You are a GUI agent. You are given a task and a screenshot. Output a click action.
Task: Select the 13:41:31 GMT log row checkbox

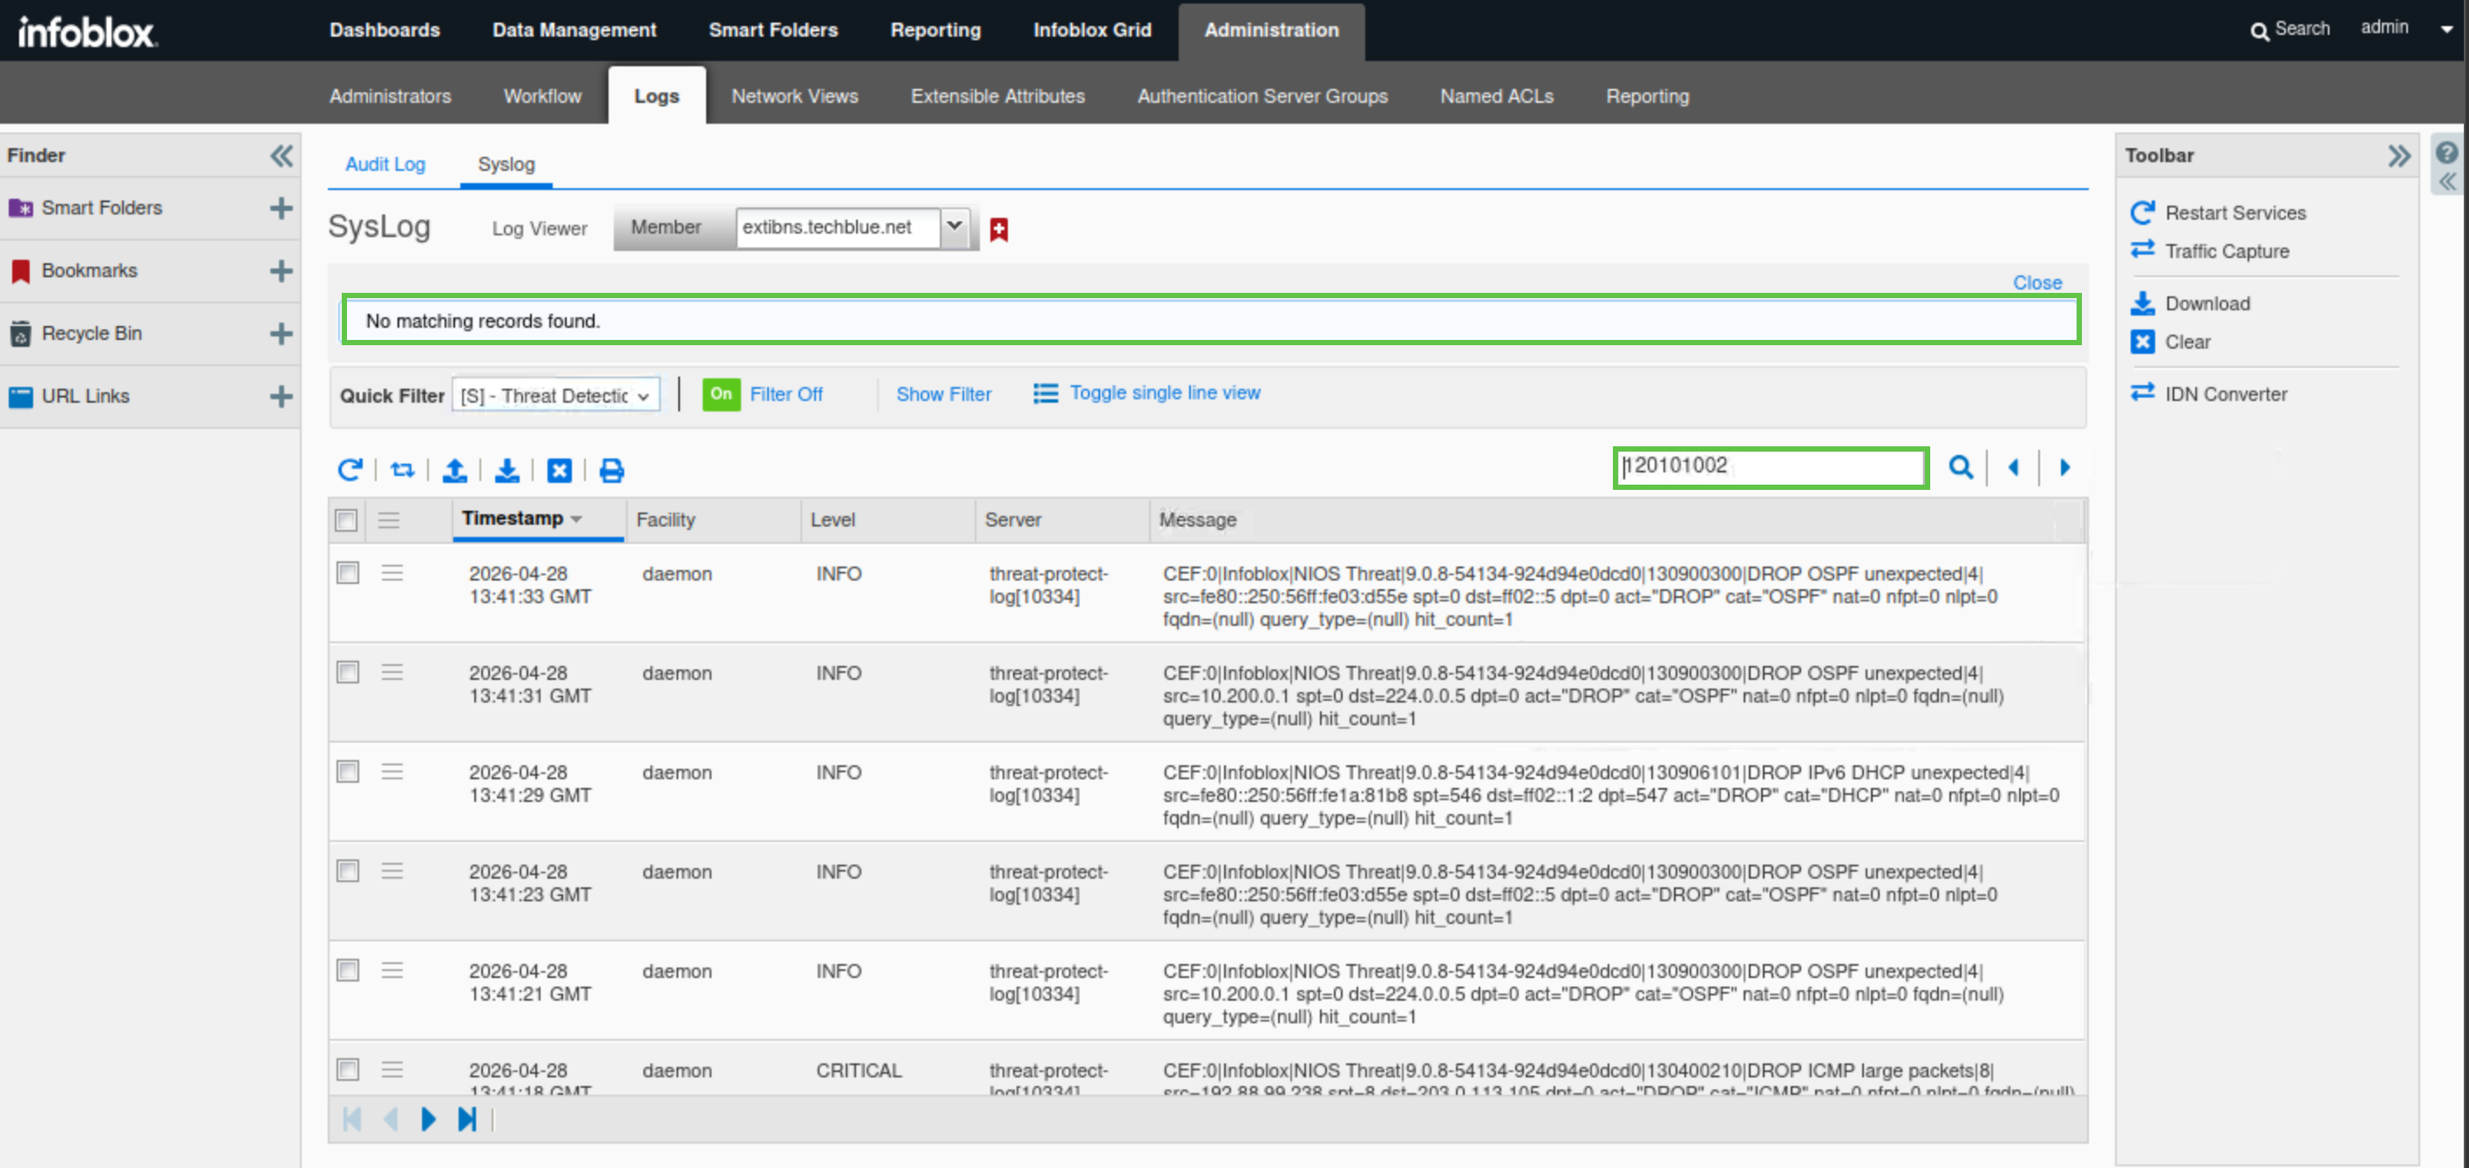(347, 672)
